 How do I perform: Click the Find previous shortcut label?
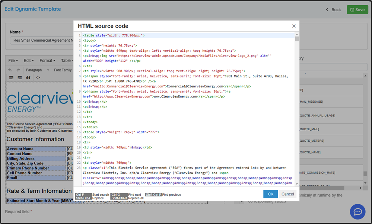(172, 195)
